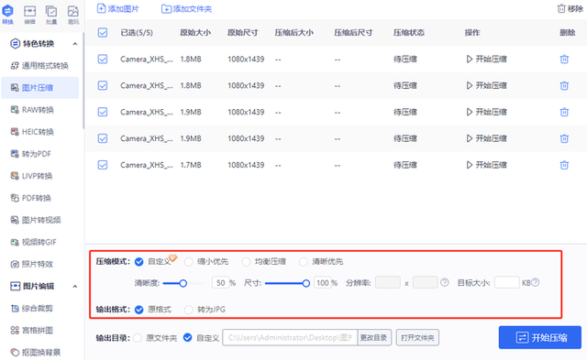
Task: Open the 转换 (convert) tab
Action: coord(8,15)
